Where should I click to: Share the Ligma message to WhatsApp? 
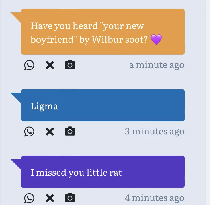pyautogui.click(x=29, y=132)
